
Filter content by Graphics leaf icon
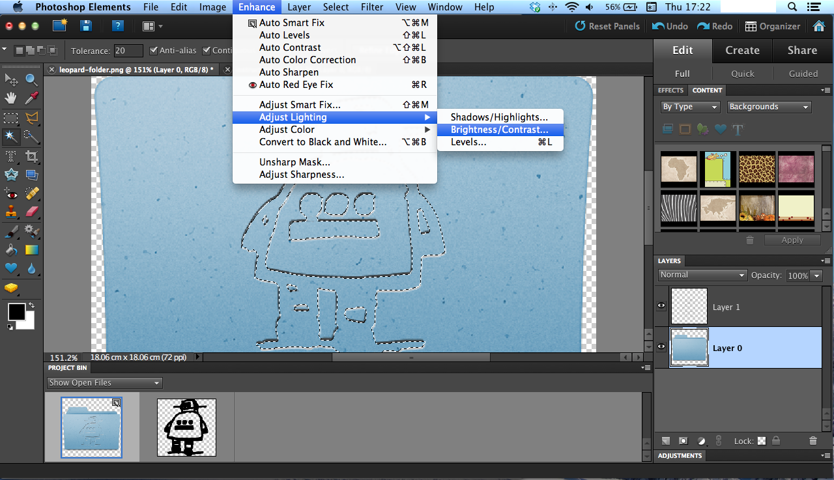coord(702,129)
